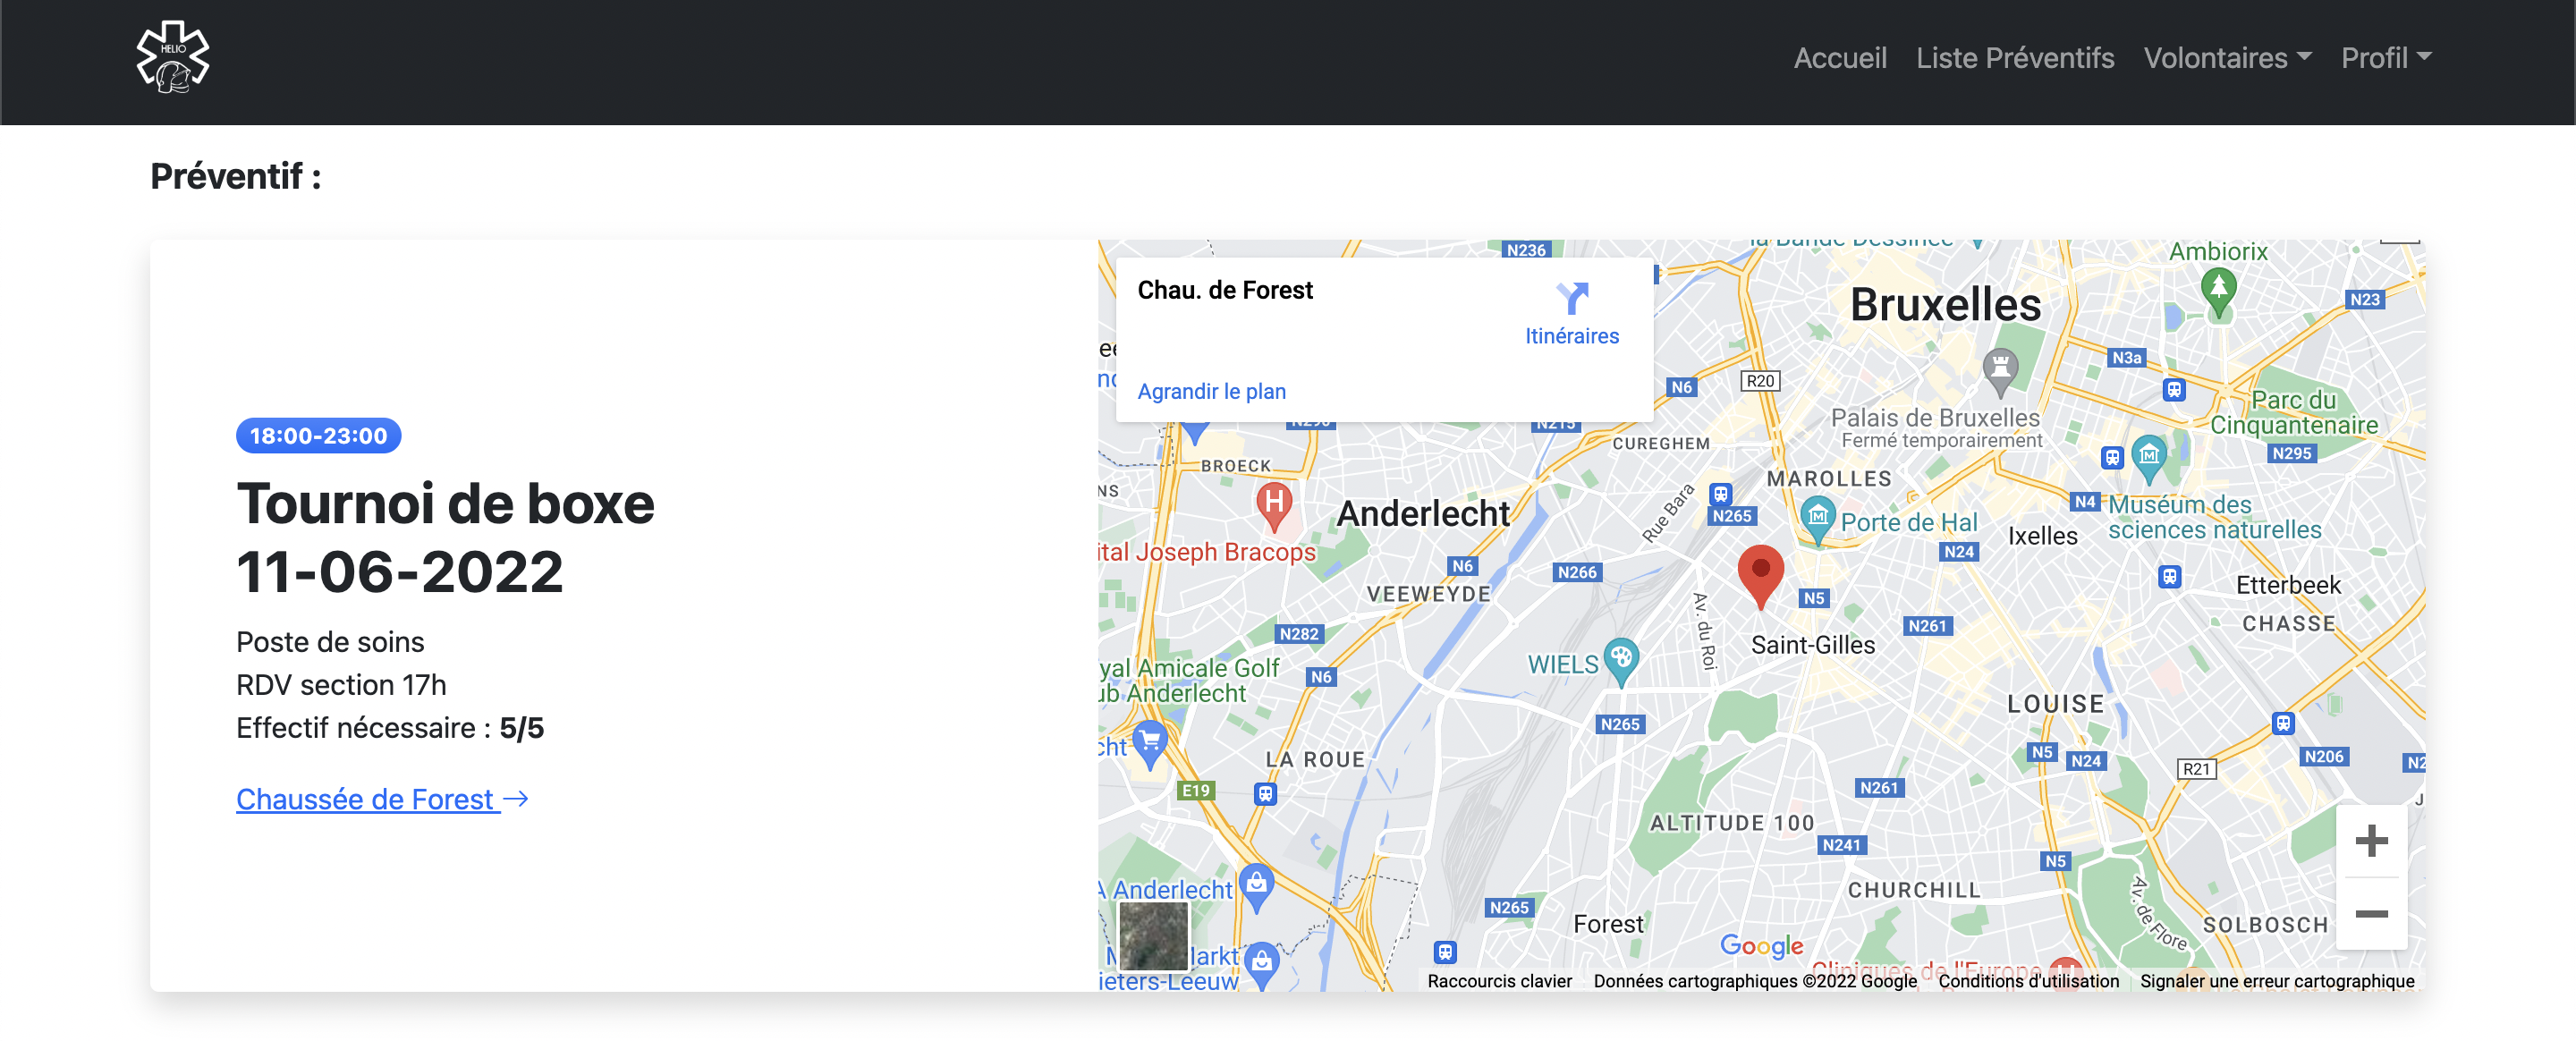Click the red hospital H marker
This screenshot has width=2576, height=1041.
pyautogui.click(x=1273, y=503)
